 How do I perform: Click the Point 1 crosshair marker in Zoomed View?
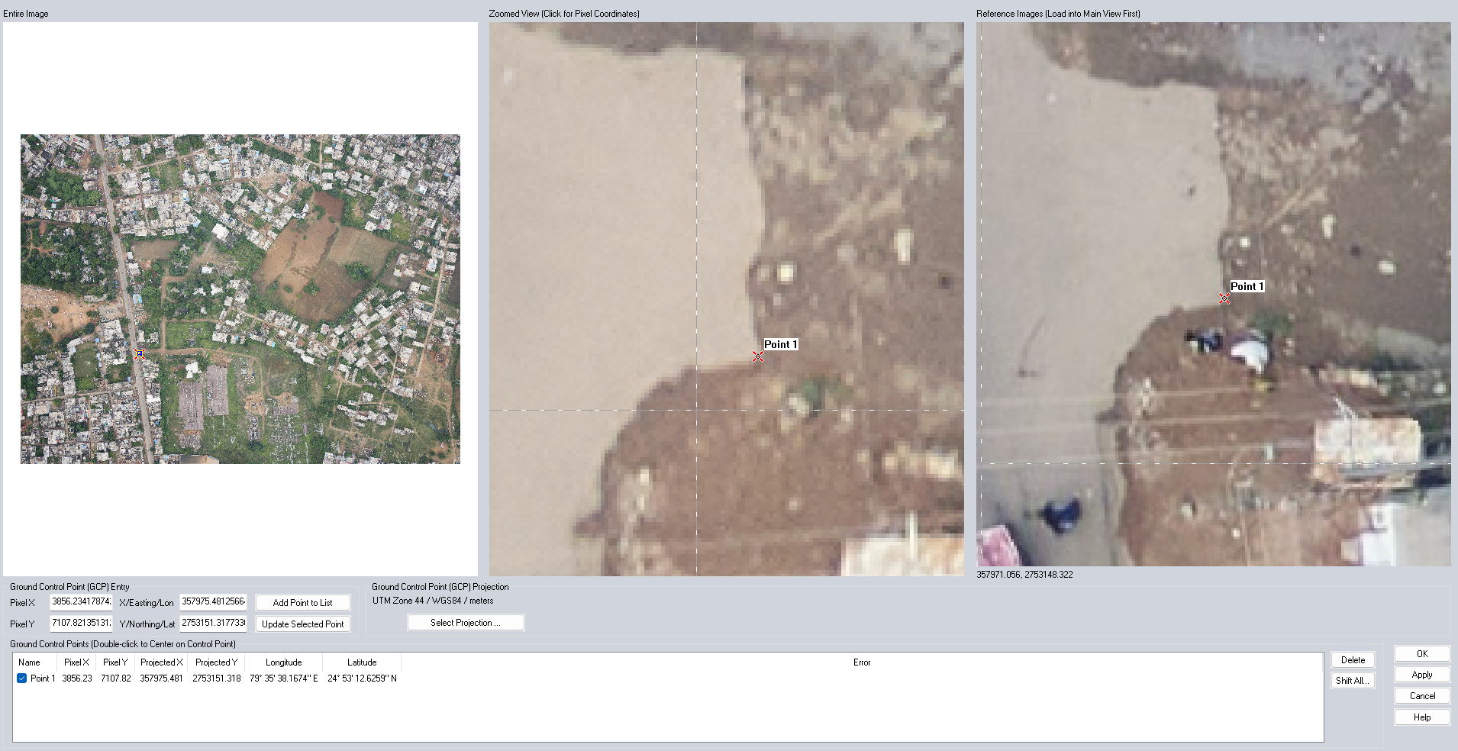[x=758, y=356]
